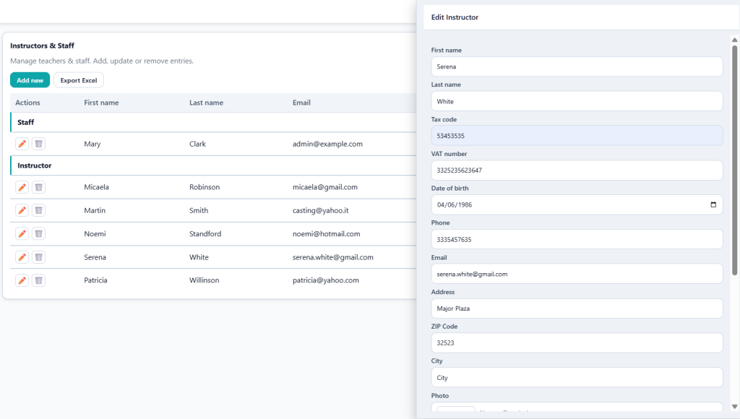
Task: Edit Micaela Robinson's instructor record
Action: (21, 186)
